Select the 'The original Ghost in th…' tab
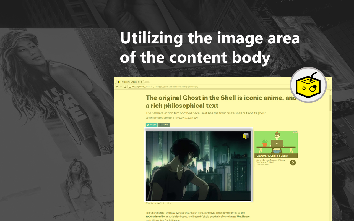This screenshot has height=221, width=354. click(130, 82)
